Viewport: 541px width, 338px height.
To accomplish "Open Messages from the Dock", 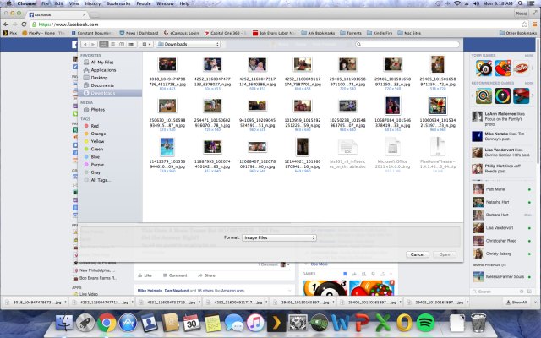I will (x=234, y=323).
